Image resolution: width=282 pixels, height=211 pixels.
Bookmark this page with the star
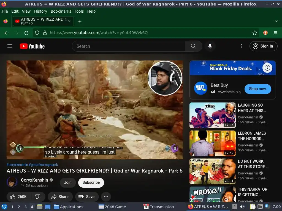tap(254, 33)
